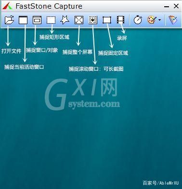
Task: Minimize the FastStone Capture panel
Action: [x=167, y=7]
